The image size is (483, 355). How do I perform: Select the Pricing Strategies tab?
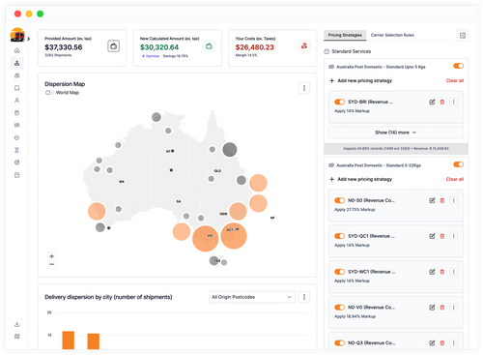(345, 35)
